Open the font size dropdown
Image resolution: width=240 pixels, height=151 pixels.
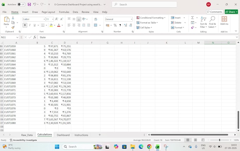click(x=53, y=19)
